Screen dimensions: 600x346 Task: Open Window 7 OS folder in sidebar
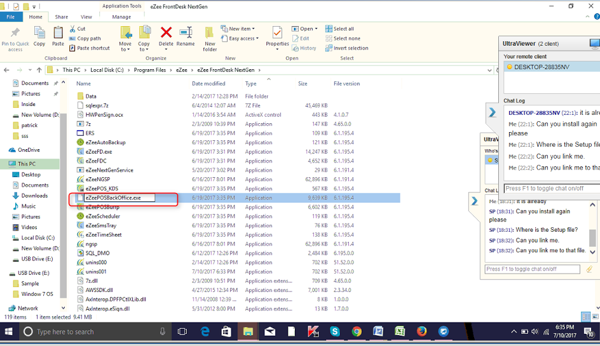tap(33, 294)
